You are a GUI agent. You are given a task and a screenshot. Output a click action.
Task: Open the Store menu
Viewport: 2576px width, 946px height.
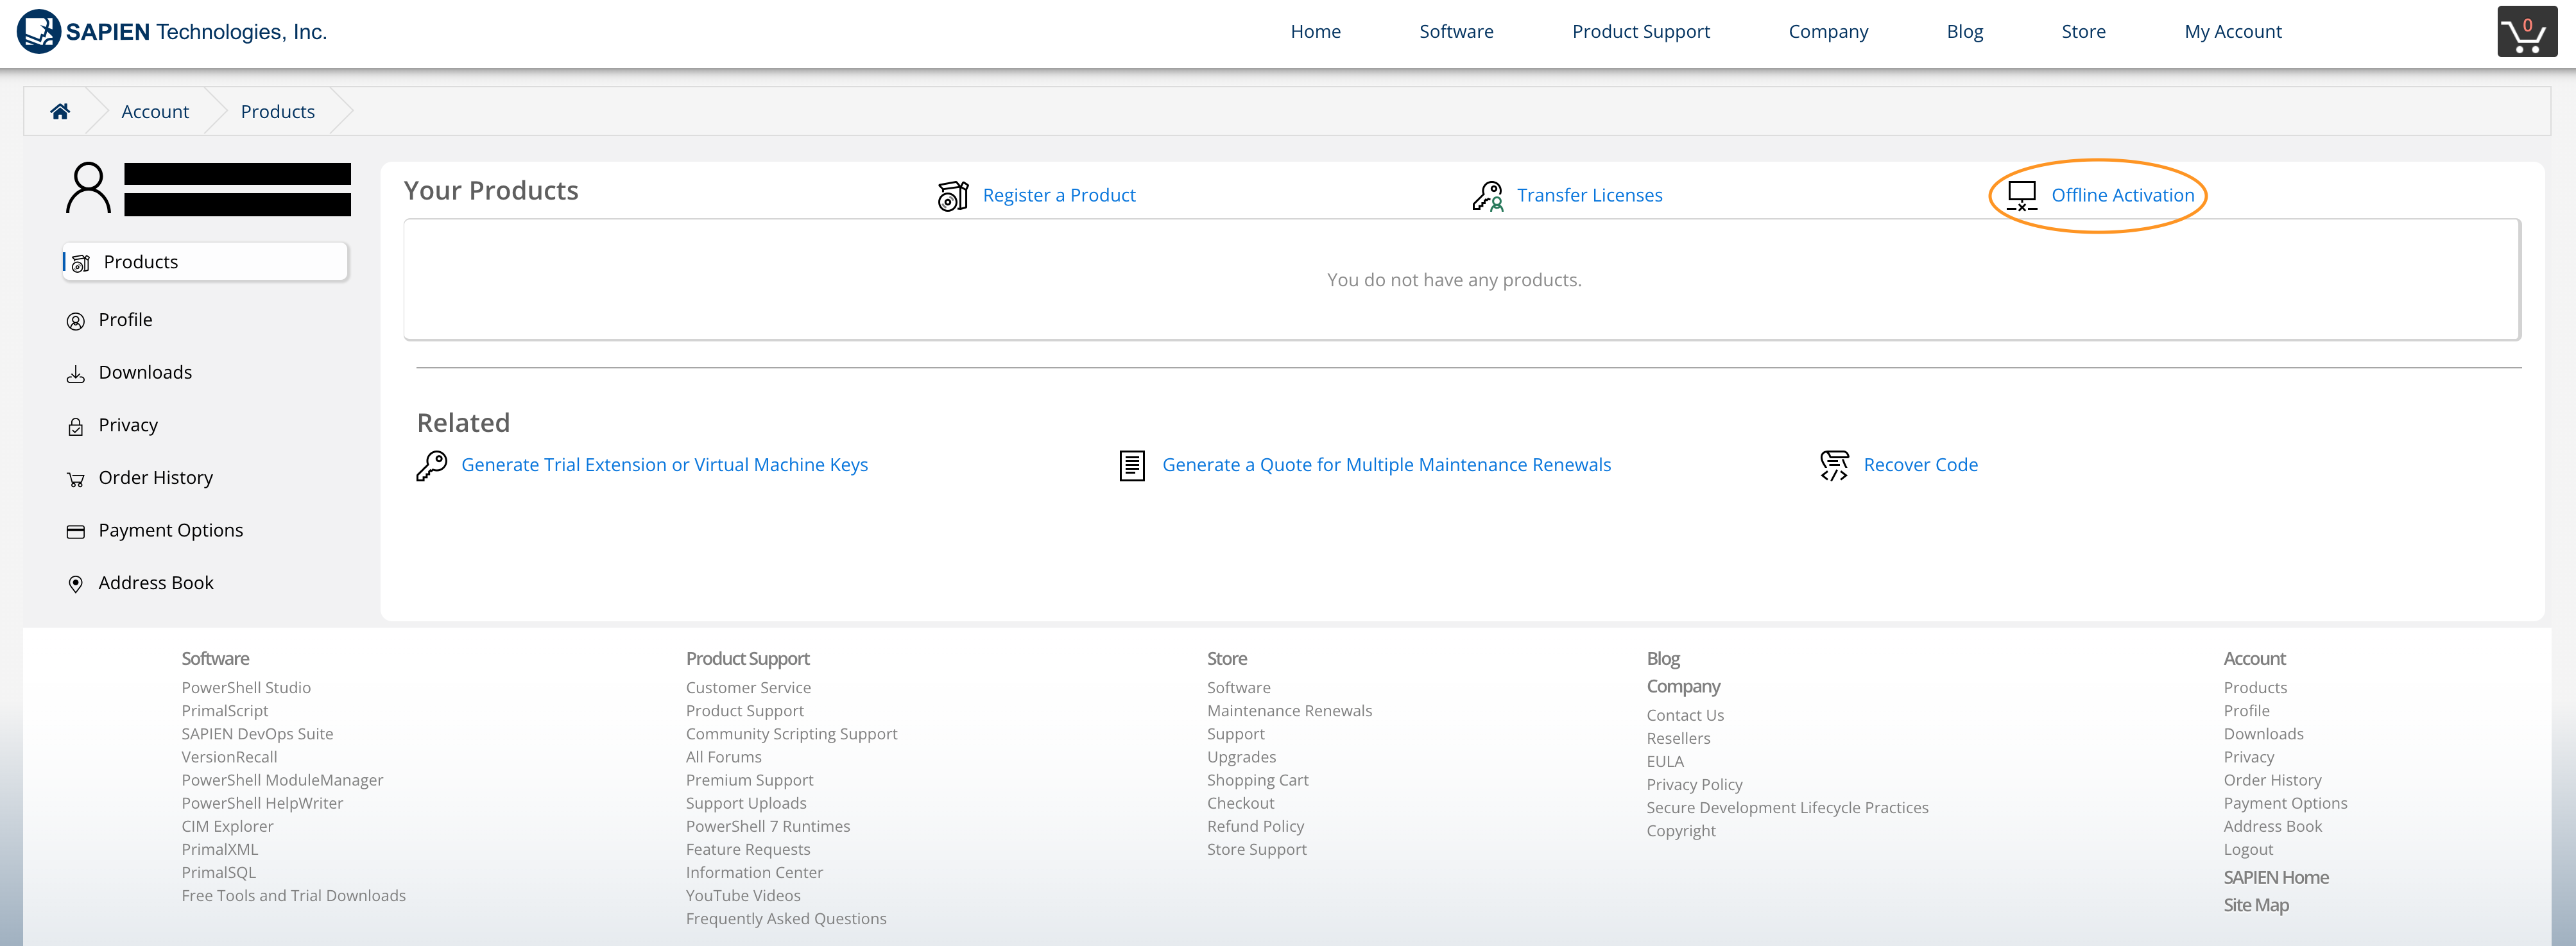click(2083, 31)
